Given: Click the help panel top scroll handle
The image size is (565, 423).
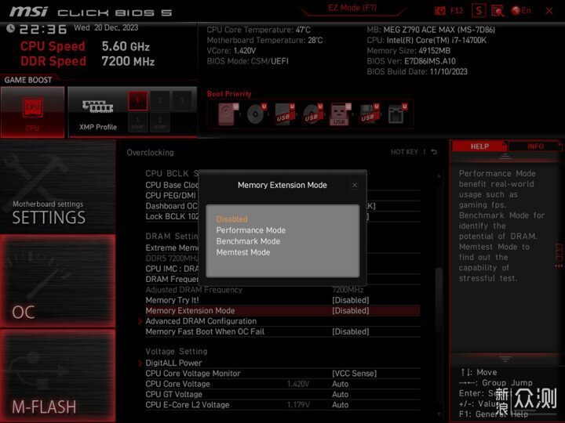Looking at the screenshot, I should (505, 157).
